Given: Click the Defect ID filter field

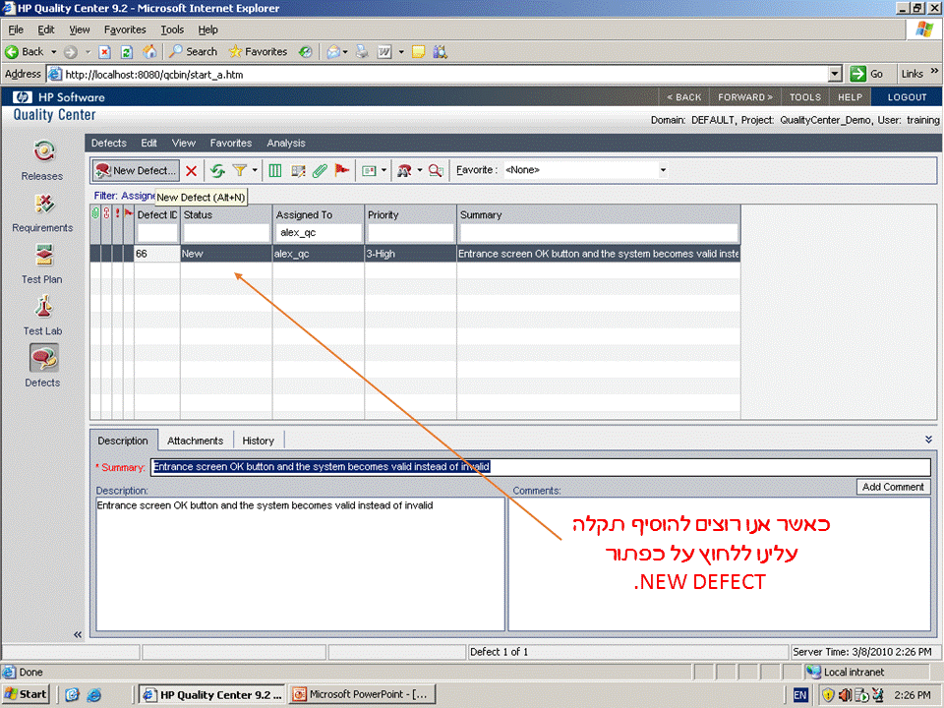Looking at the screenshot, I should pyautogui.click(x=157, y=232).
